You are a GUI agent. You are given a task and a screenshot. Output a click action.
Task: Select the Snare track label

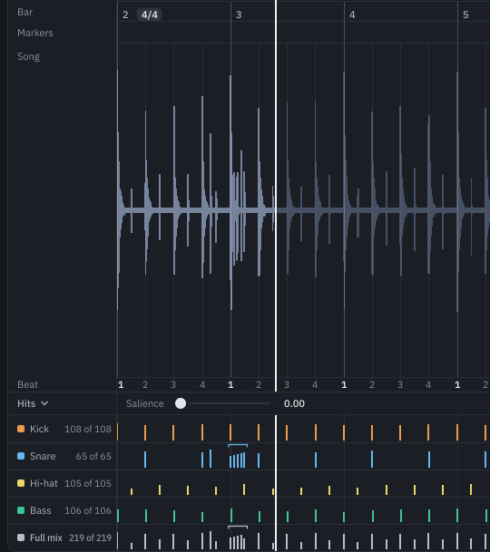(x=43, y=456)
